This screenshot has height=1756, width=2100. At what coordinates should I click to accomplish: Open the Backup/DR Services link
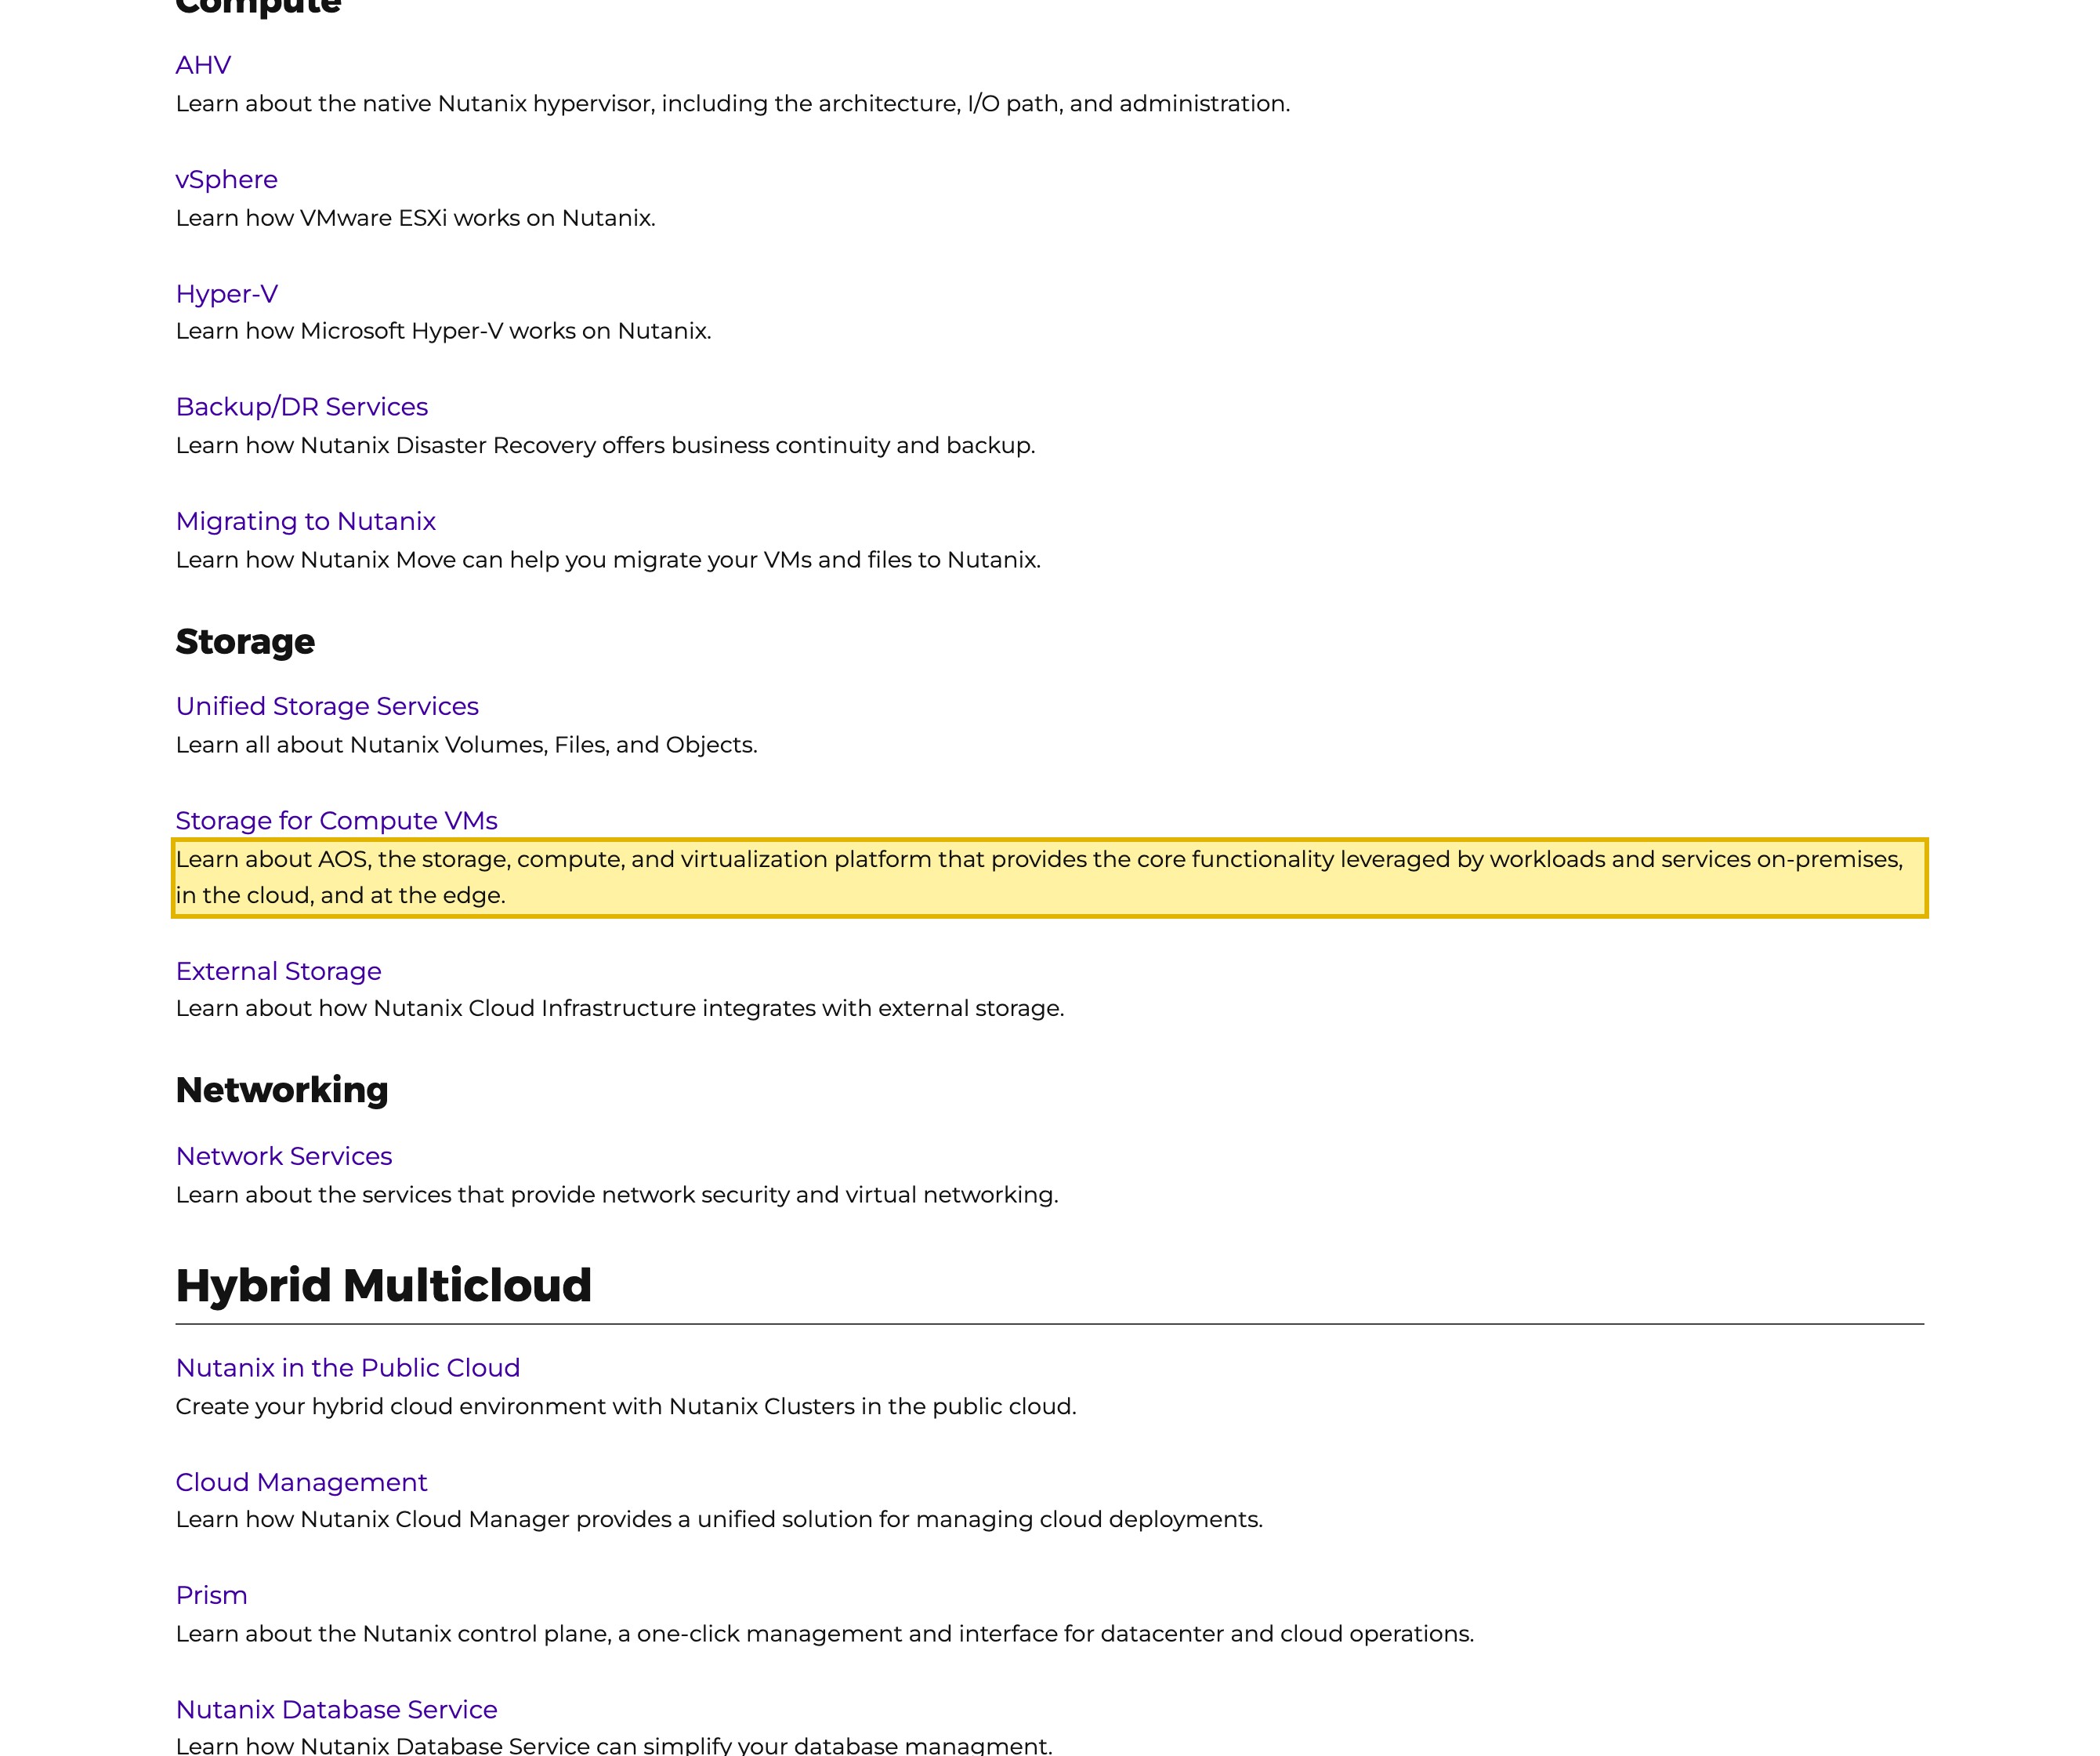tap(301, 406)
